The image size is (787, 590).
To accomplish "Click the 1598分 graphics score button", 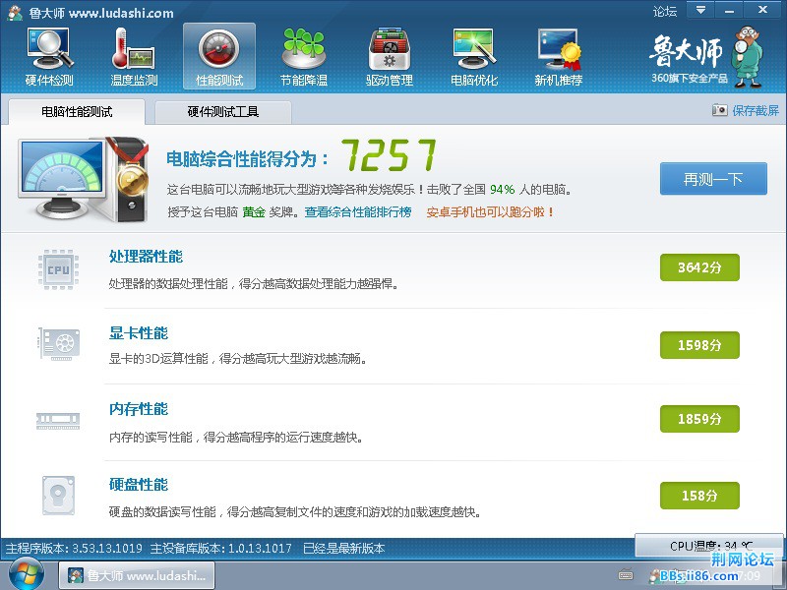I will [x=699, y=345].
